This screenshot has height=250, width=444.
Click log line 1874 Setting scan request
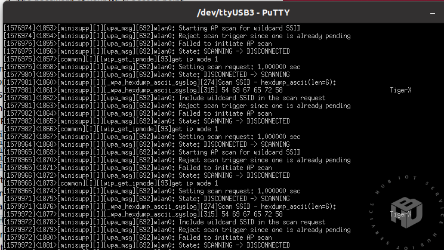152,191
